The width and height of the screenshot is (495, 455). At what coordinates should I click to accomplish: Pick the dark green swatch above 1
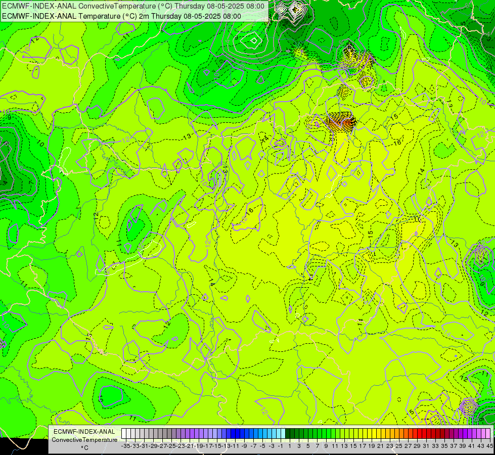tap(288, 434)
